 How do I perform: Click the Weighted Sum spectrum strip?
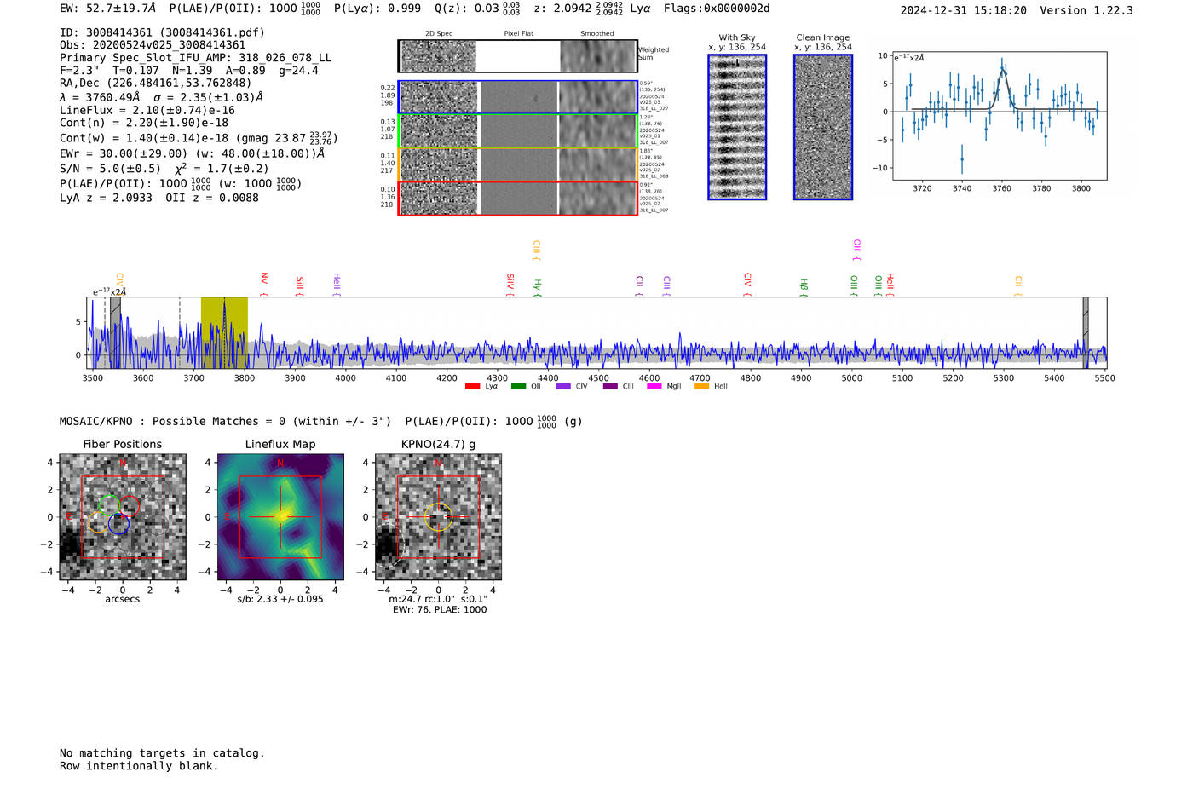pyautogui.click(x=518, y=56)
